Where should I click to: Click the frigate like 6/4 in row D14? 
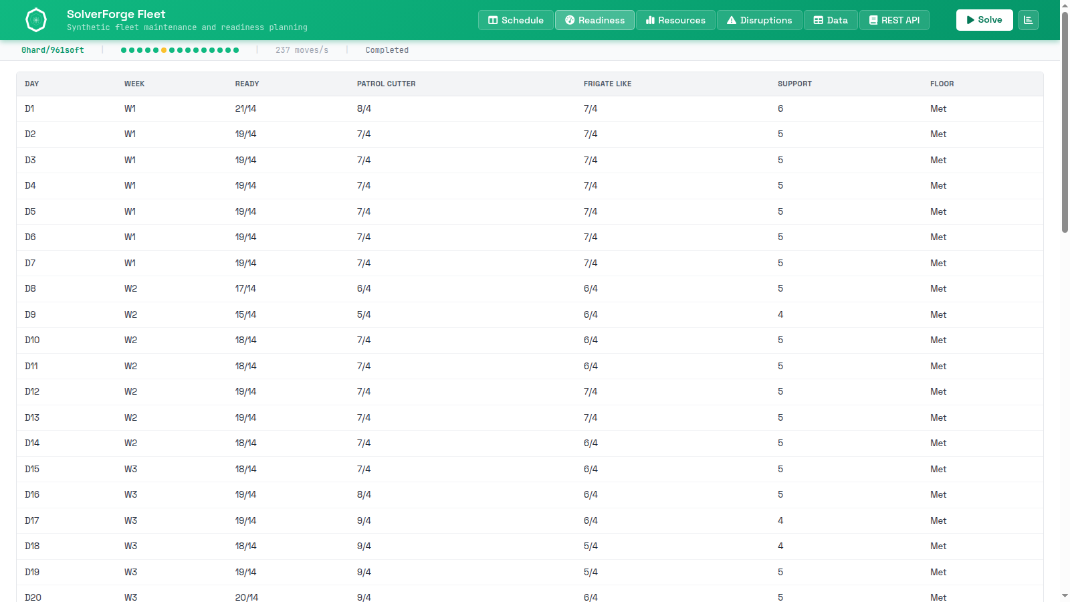click(591, 443)
